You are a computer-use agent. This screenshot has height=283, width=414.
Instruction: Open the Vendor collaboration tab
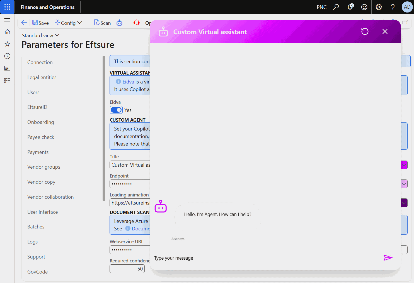(x=50, y=197)
